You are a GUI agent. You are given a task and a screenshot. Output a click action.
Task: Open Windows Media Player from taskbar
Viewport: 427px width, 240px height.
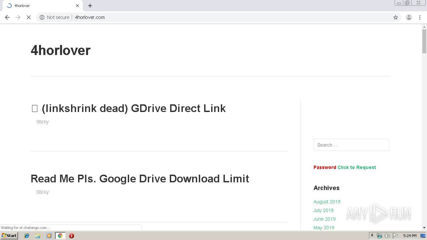[x=49, y=236]
